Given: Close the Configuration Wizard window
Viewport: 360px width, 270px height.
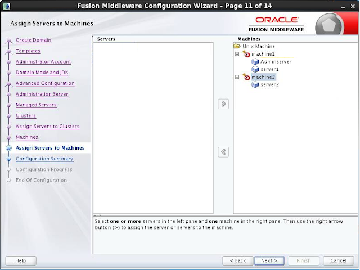Looking at the screenshot, I should [353, 6].
